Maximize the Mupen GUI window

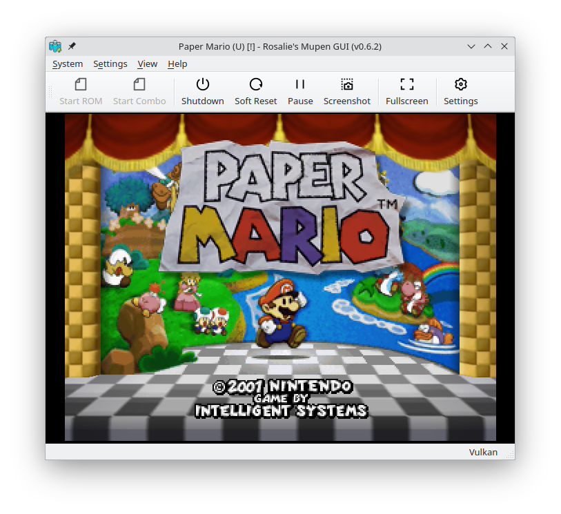tap(488, 46)
